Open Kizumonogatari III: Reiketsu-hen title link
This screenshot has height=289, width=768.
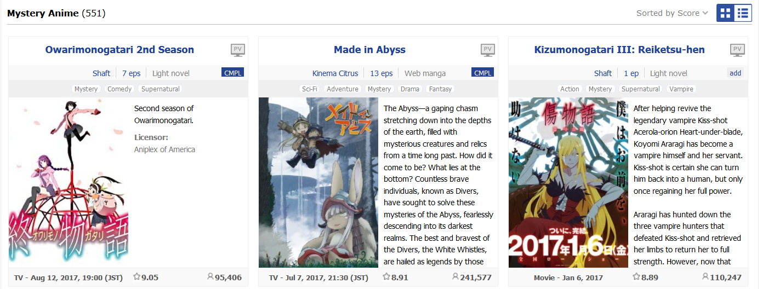click(619, 50)
